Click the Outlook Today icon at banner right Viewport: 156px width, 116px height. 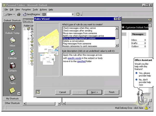149,20
